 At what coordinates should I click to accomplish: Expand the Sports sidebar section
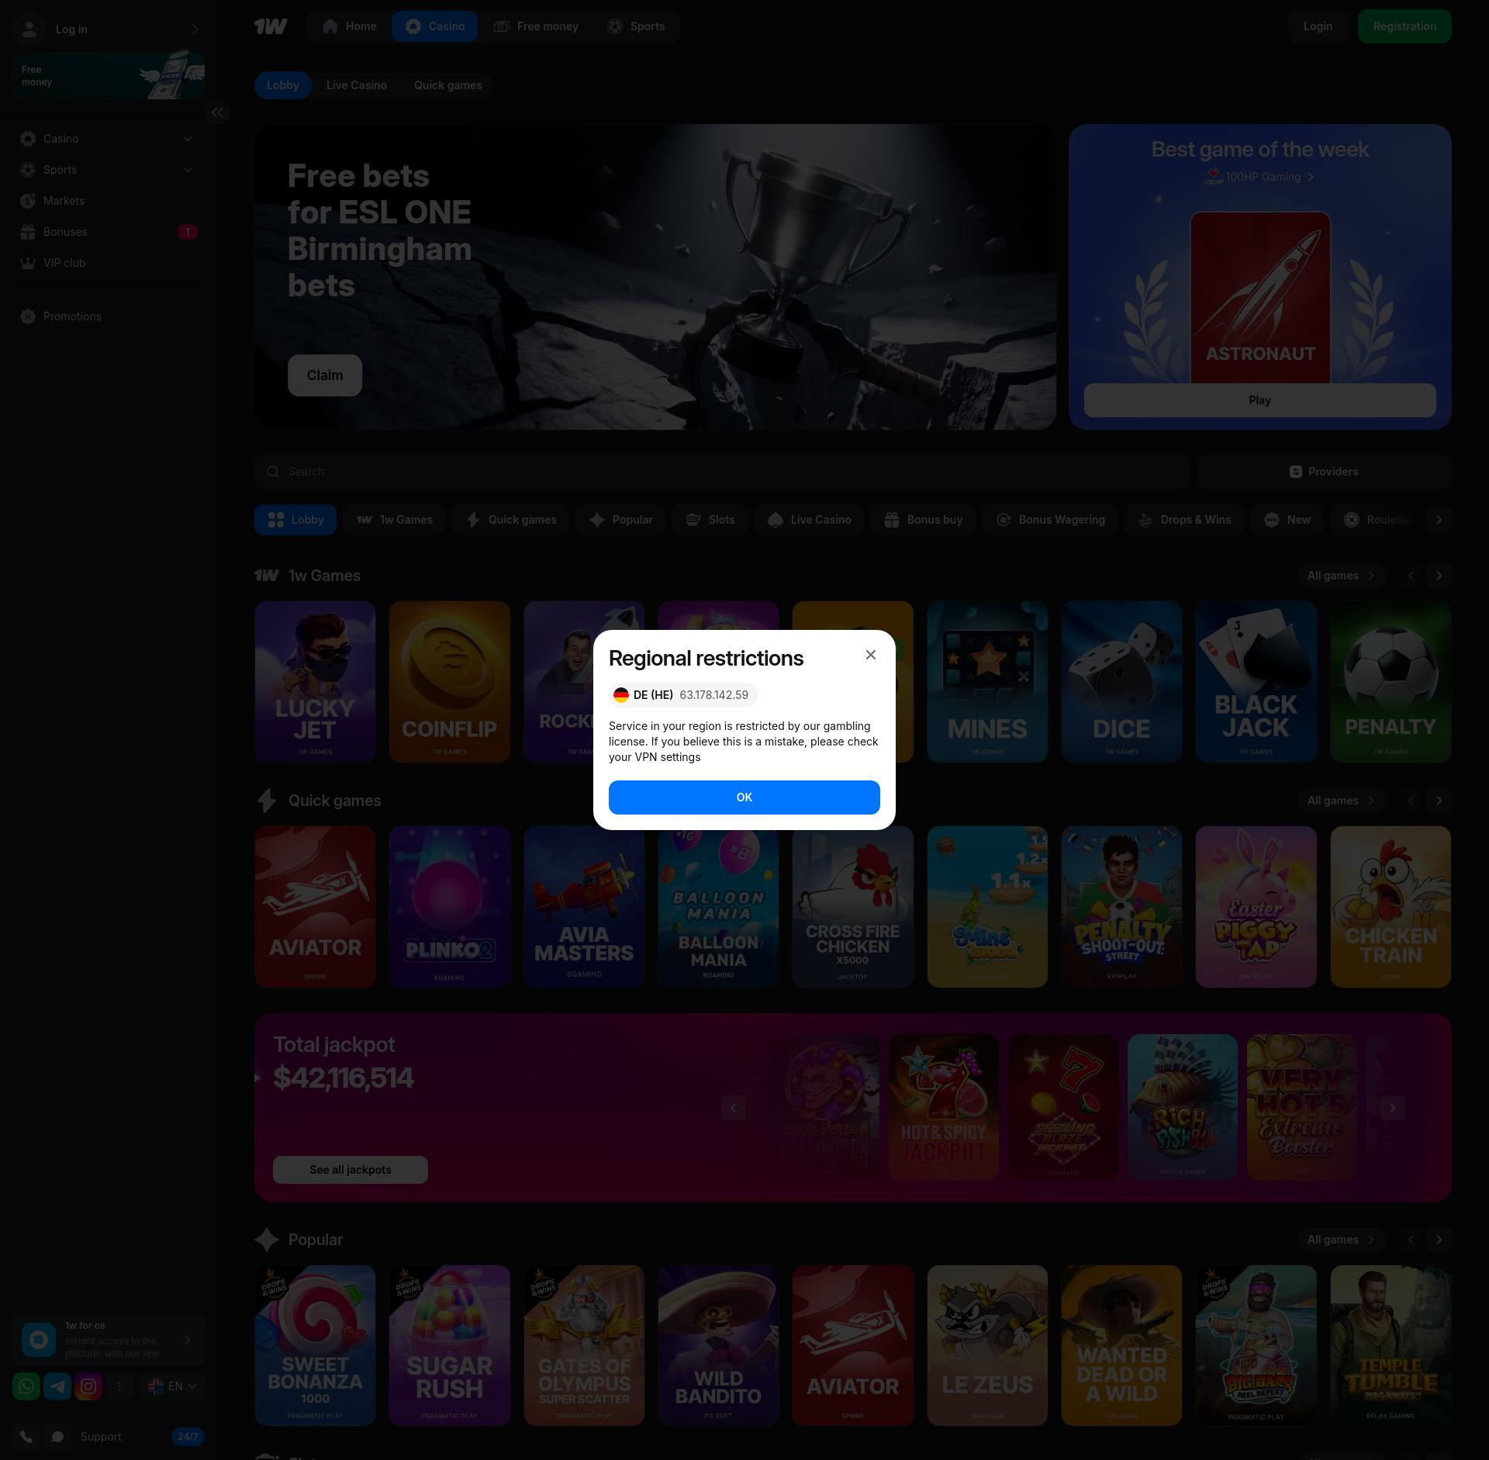(x=187, y=170)
